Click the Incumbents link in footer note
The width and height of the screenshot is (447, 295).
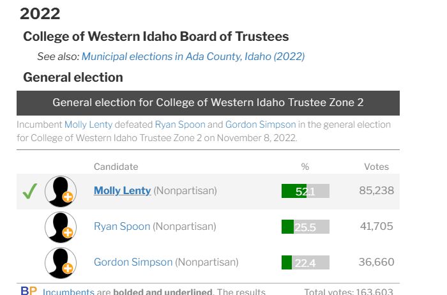coord(68,292)
